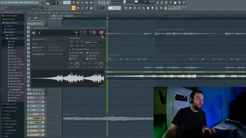The height and width of the screenshot is (138, 246).
Task: Expand the Fruity folder
Action: click(x=13, y=41)
